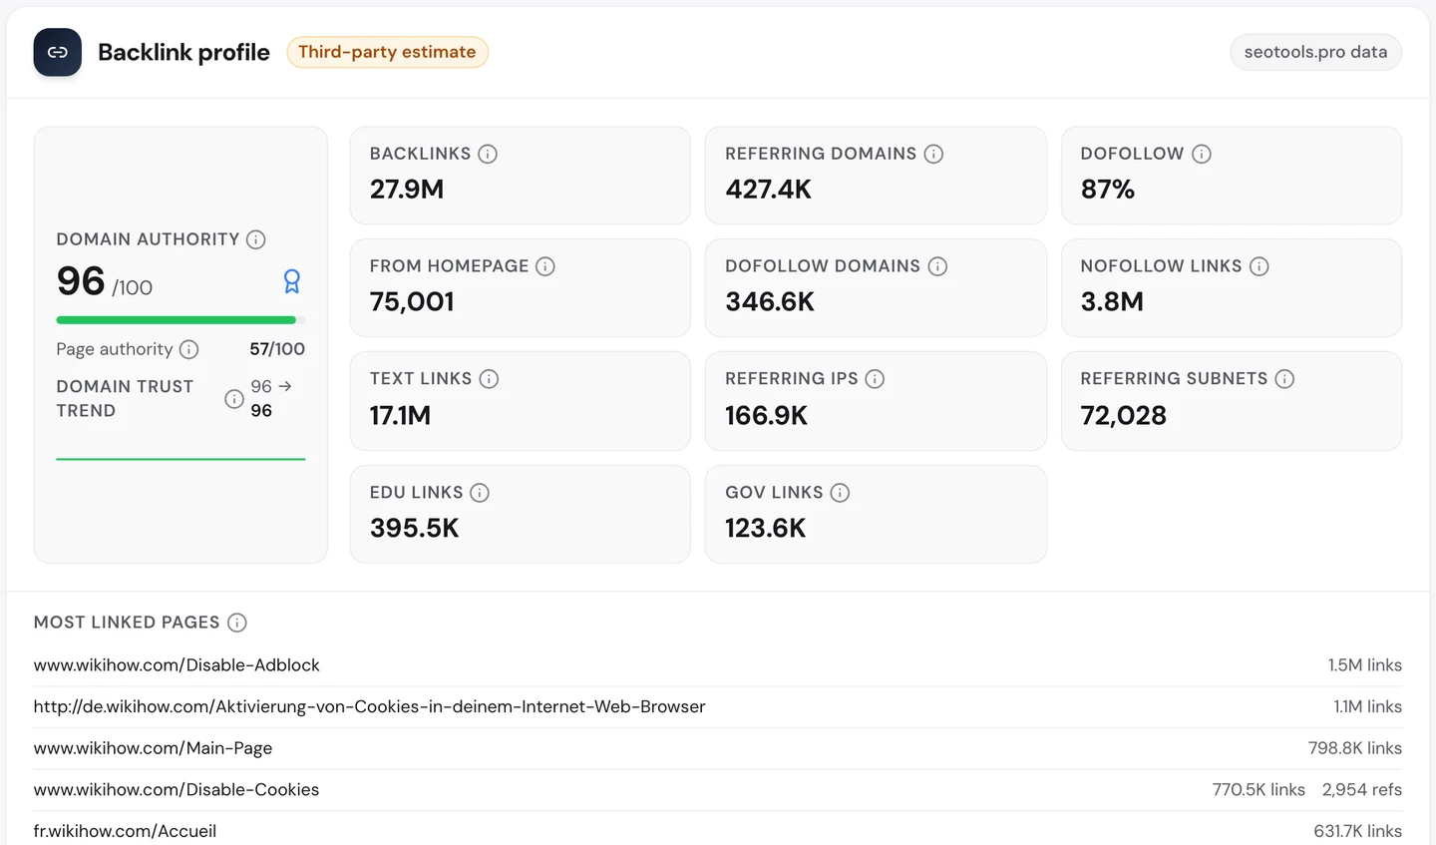Image resolution: width=1436 pixels, height=845 pixels.
Task: Click the Third-party estimate badge
Action: pos(387,52)
